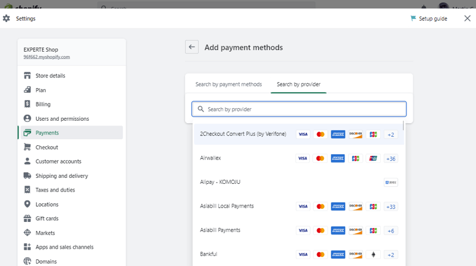Click the Users and permissions avatar icon
The height and width of the screenshot is (266, 476).
click(27, 118)
